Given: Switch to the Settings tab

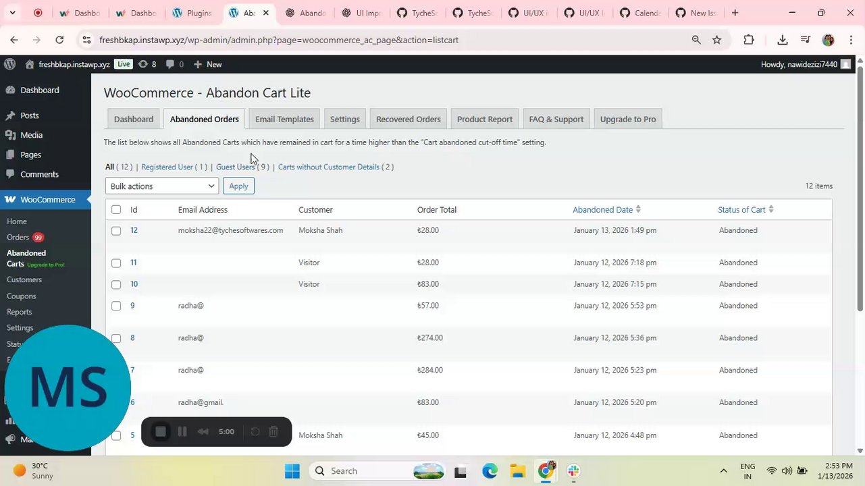Looking at the screenshot, I should [x=345, y=119].
